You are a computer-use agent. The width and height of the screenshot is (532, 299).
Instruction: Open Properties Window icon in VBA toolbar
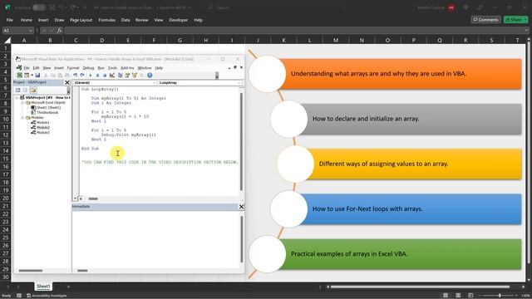(x=127, y=76)
